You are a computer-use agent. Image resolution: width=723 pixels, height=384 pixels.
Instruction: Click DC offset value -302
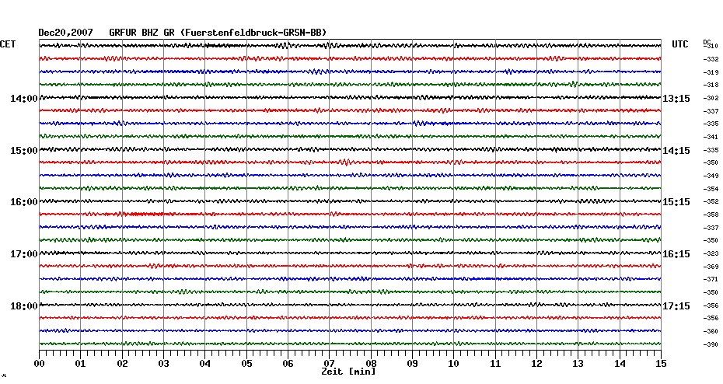click(711, 98)
